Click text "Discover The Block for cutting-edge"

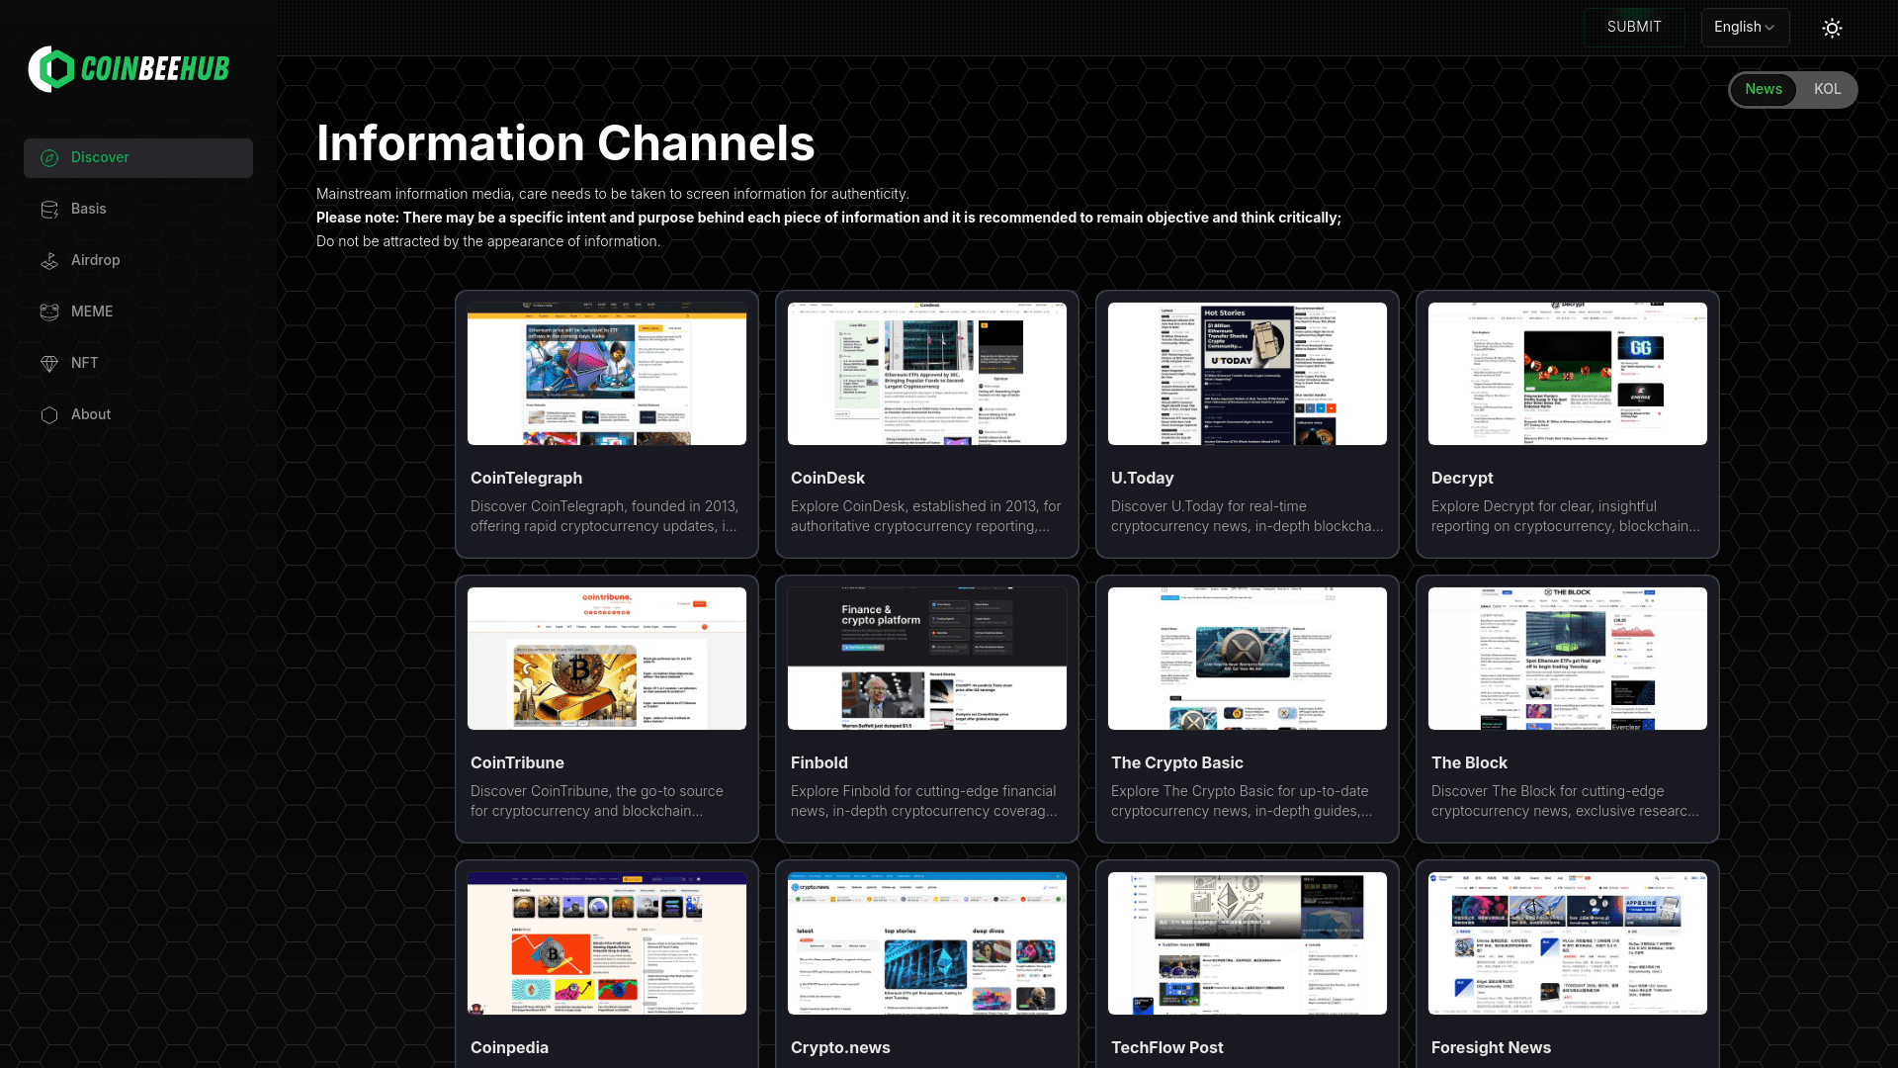point(1548,791)
